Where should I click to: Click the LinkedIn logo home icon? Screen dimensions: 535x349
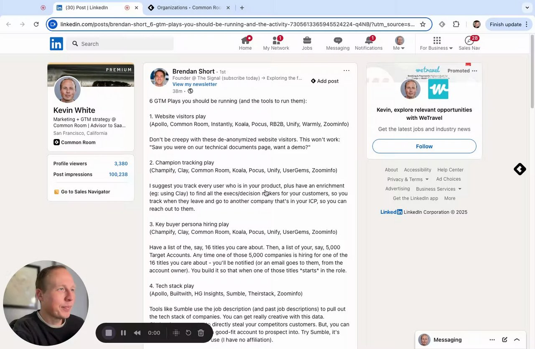tap(56, 43)
